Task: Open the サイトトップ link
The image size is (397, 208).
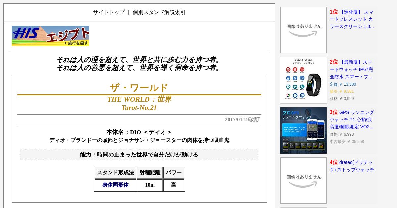Action: [x=109, y=12]
